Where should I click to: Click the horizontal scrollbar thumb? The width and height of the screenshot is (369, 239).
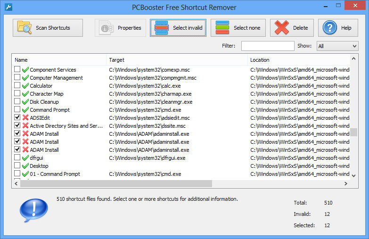pyautogui.click(x=116, y=183)
